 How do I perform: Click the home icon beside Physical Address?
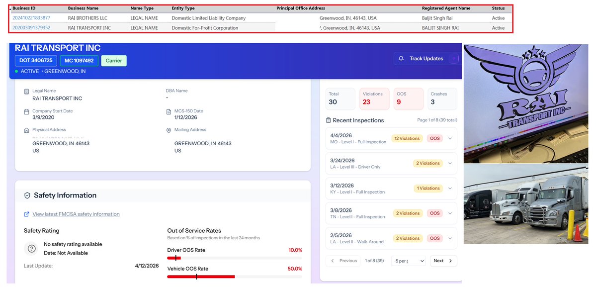coord(27,130)
